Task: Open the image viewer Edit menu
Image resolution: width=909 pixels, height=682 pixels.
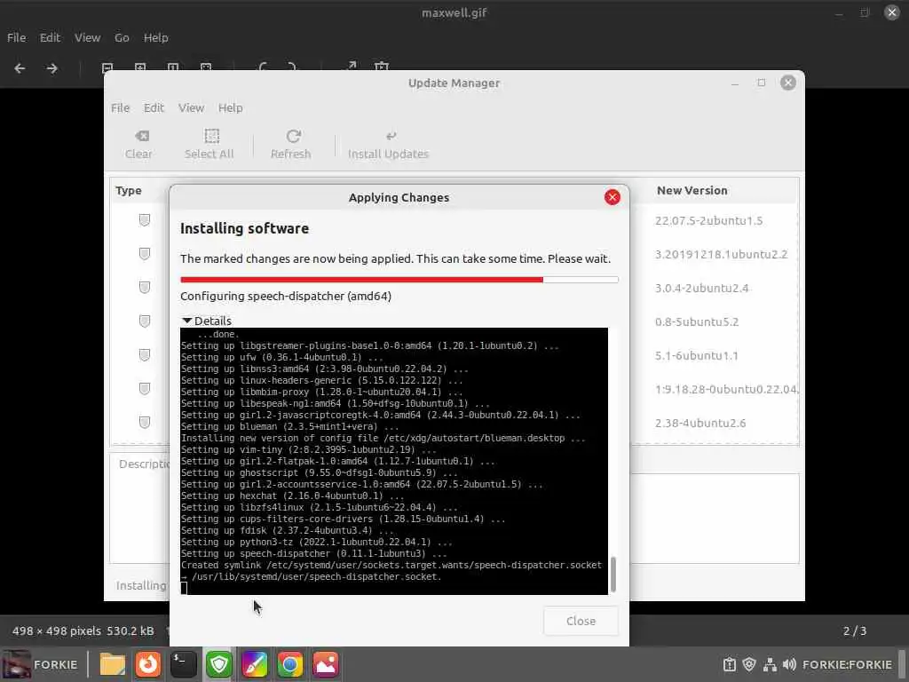Action: 50,37
